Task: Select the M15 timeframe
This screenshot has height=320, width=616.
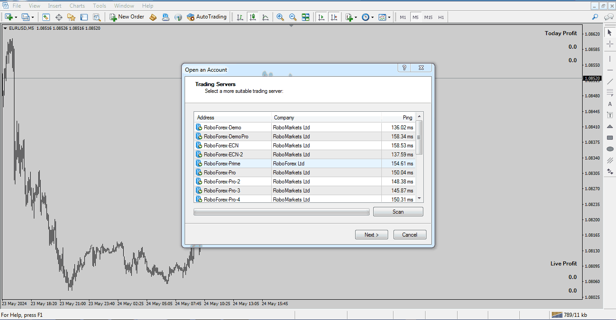Action: click(428, 17)
